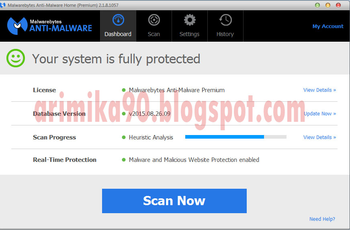Switch to the History tab label
Screen dimensions: 350x230
[225, 34]
